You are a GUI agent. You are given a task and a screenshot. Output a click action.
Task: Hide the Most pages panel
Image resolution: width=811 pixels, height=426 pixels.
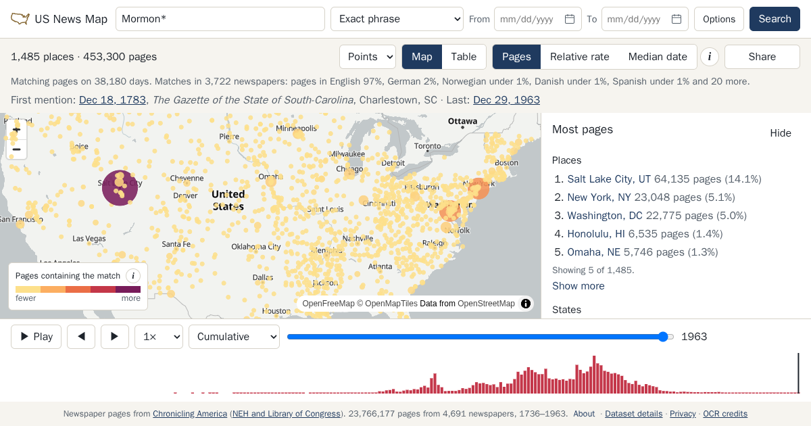click(x=781, y=133)
